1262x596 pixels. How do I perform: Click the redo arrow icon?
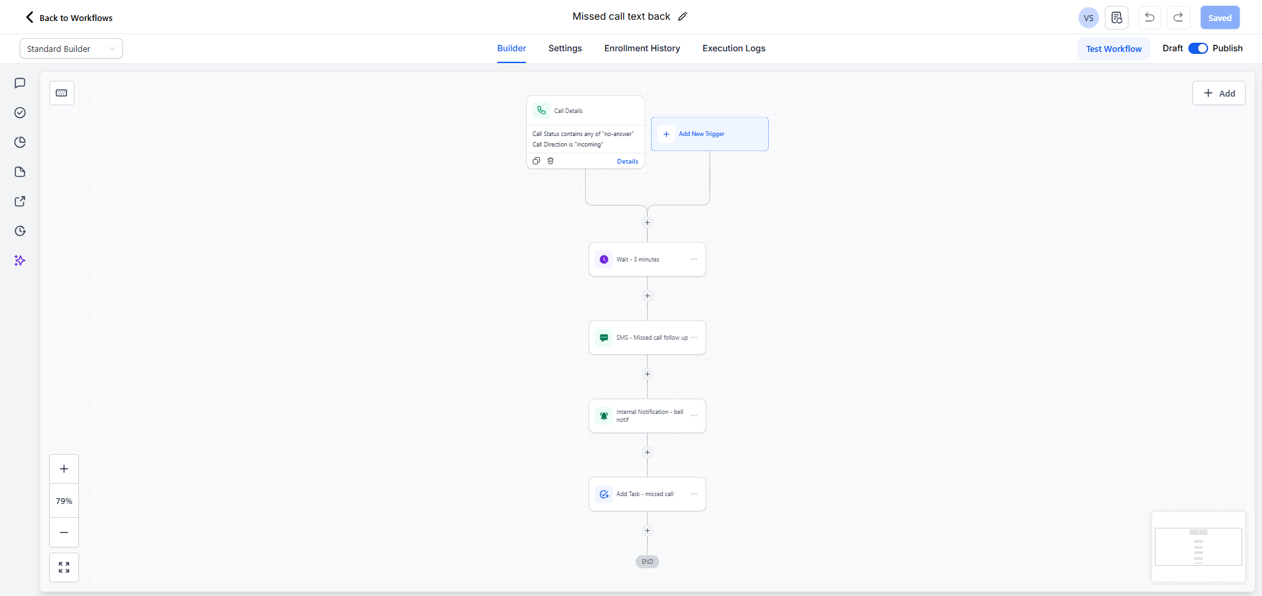1178,18
